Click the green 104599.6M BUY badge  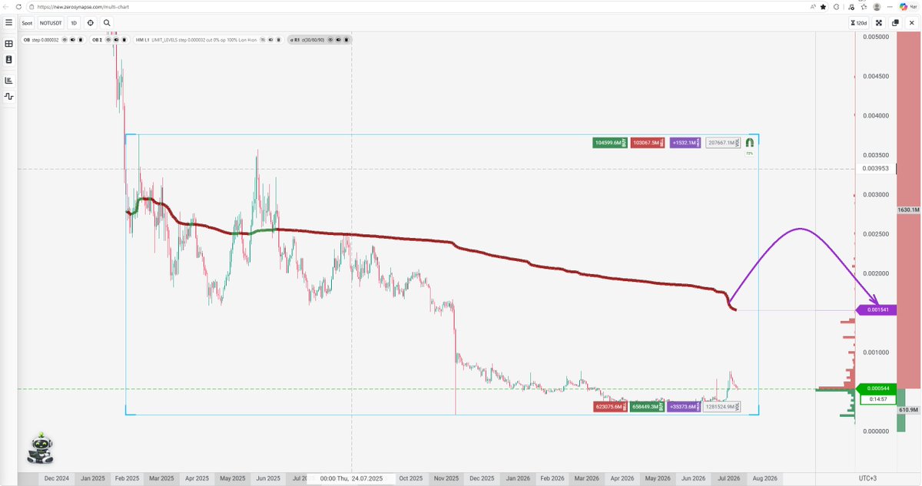coord(610,142)
